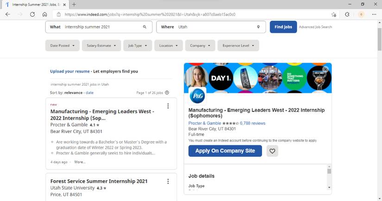Open the Company filter dropdown
This screenshot has height=201, width=382.
[200, 45]
